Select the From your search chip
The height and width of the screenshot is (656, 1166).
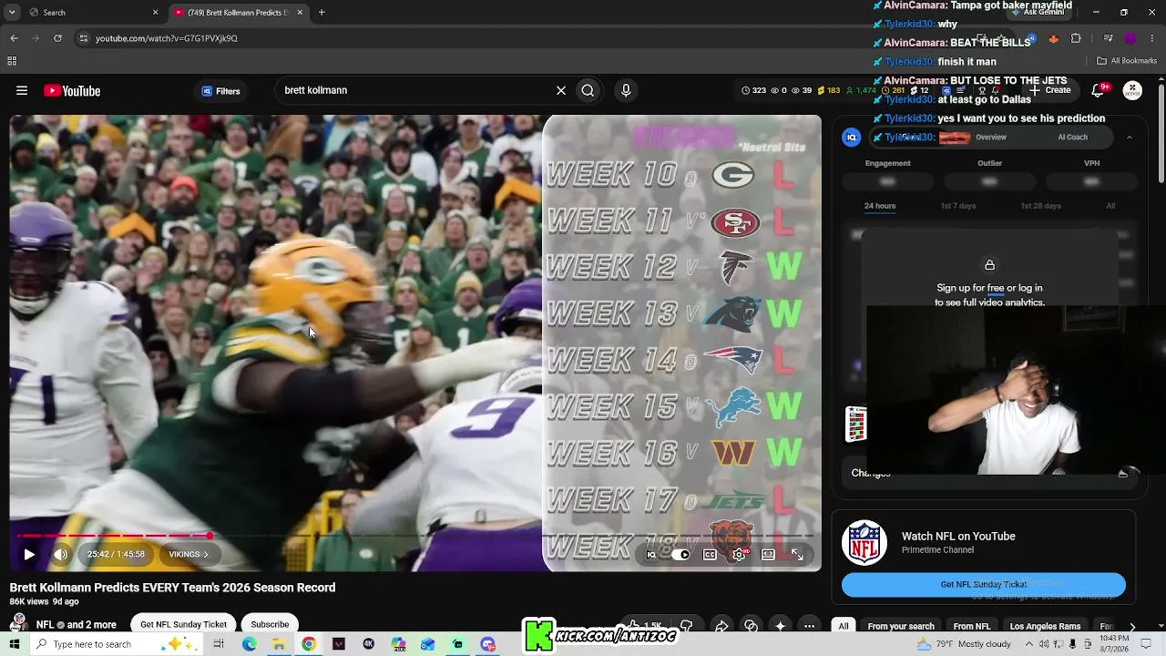click(901, 626)
